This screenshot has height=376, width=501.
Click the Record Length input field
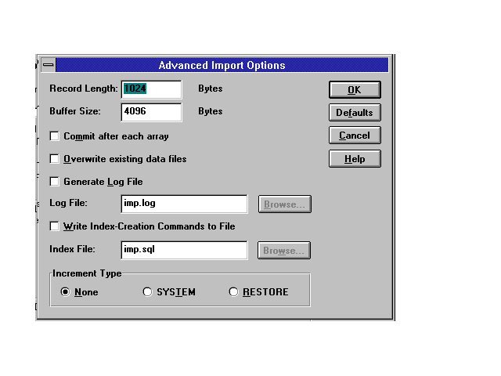coord(151,89)
